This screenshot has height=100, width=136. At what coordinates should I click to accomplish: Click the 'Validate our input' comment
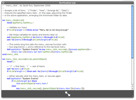(x=17, y=27)
